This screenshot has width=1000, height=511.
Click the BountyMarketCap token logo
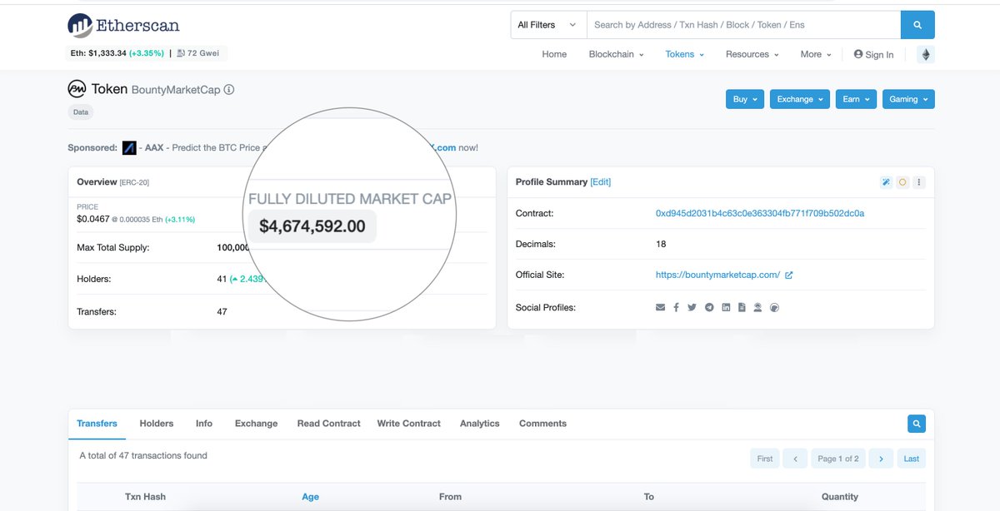pyautogui.click(x=77, y=89)
